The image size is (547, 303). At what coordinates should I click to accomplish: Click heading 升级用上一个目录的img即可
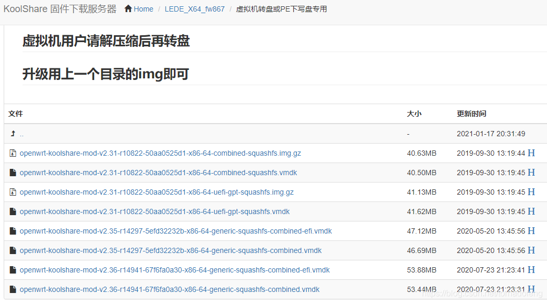[106, 74]
